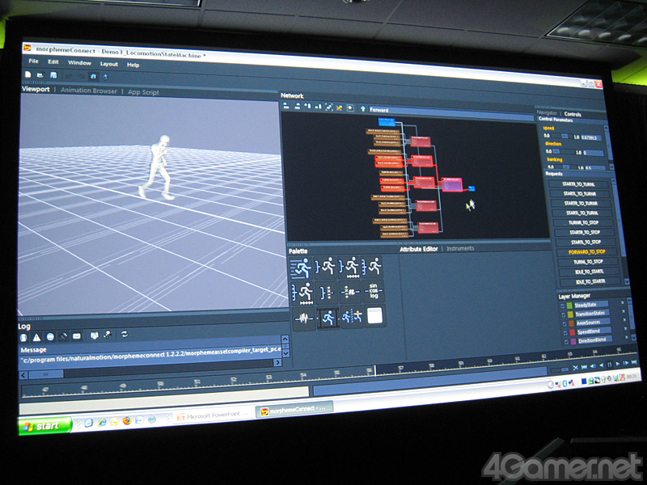Click the Network fit-to-view frame icon
Screen dimensions: 647x485
pyautogui.click(x=329, y=108)
